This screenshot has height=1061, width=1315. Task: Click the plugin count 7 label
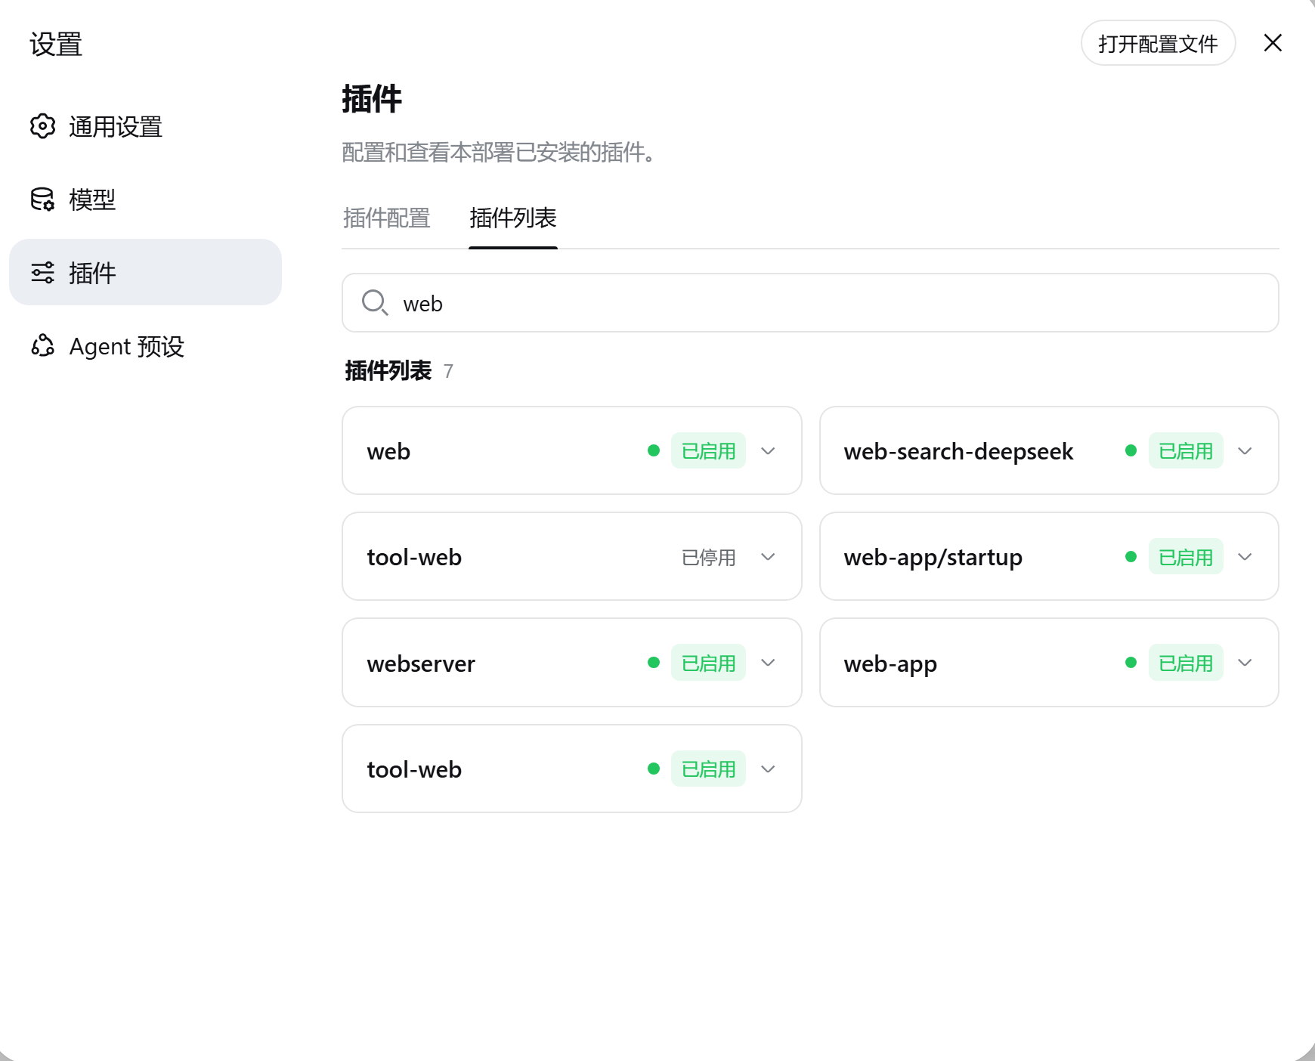(x=448, y=371)
